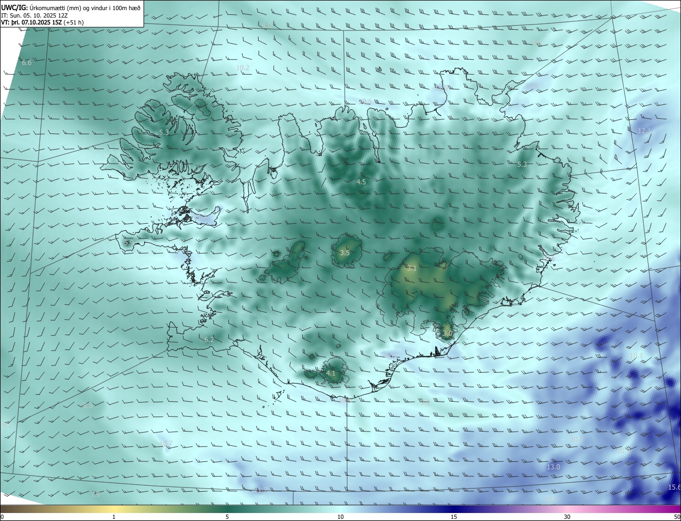
Task: Click the 10.7 value label southwest of Iceland
Action: (x=165, y=444)
